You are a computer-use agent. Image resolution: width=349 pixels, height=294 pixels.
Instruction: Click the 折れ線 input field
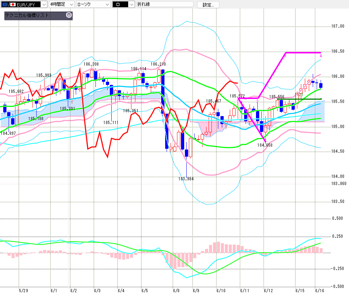click(x=165, y=4)
